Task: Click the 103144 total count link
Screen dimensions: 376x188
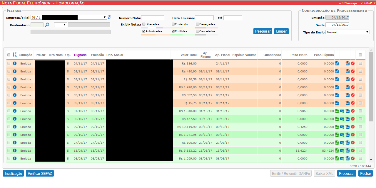Action: 365,166
